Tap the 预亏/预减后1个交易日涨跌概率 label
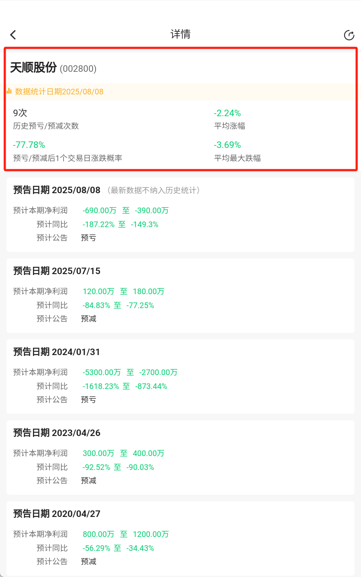Image resolution: width=361 pixels, height=577 pixels. point(68,158)
